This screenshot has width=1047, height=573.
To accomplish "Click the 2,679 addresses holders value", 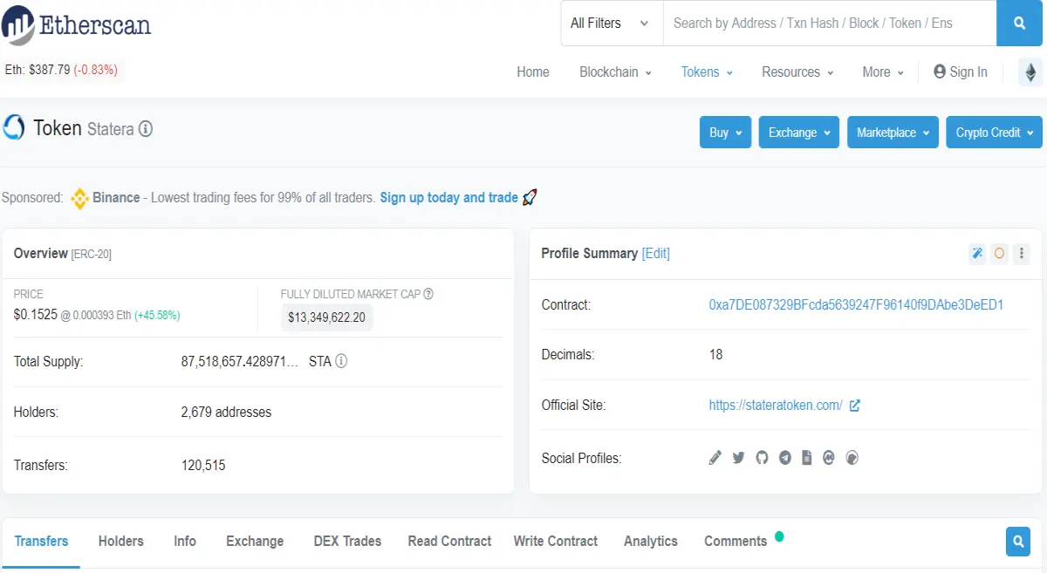I will click(x=226, y=413).
